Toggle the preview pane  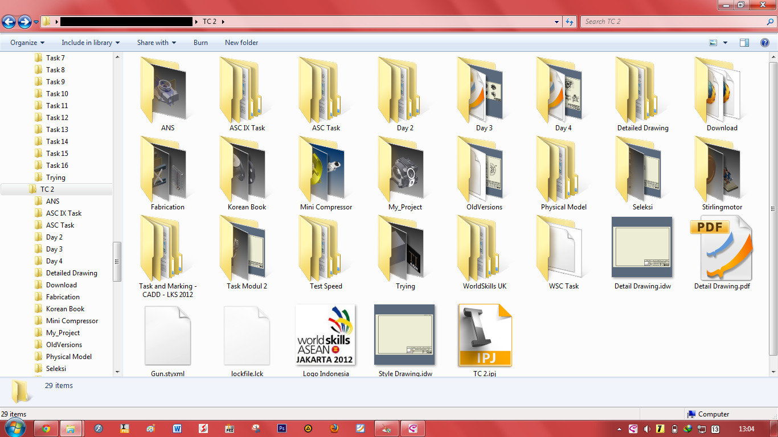pos(744,42)
